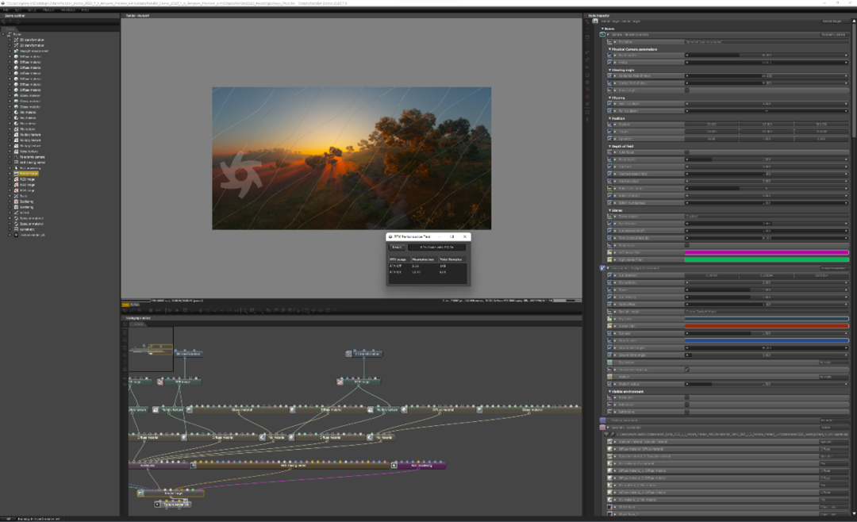Open the magenta Left stereo filter swatch

coord(766,252)
